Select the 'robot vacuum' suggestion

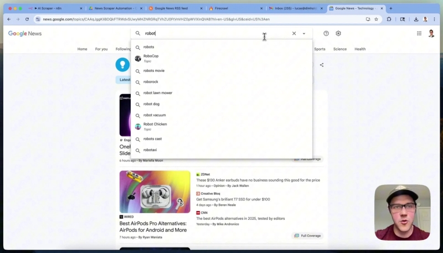221,115
